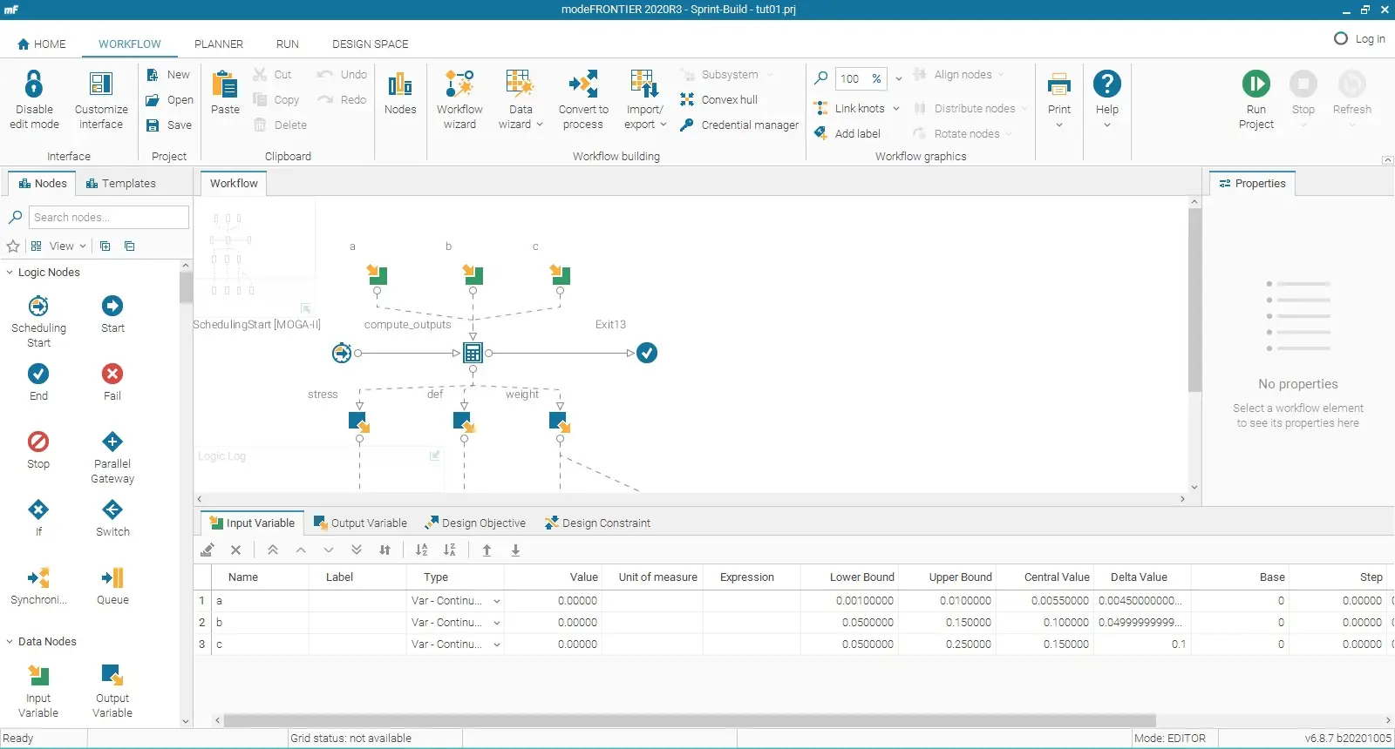Open the Templates panel tab
This screenshot has height=749, width=1395.
pos(121,184)
